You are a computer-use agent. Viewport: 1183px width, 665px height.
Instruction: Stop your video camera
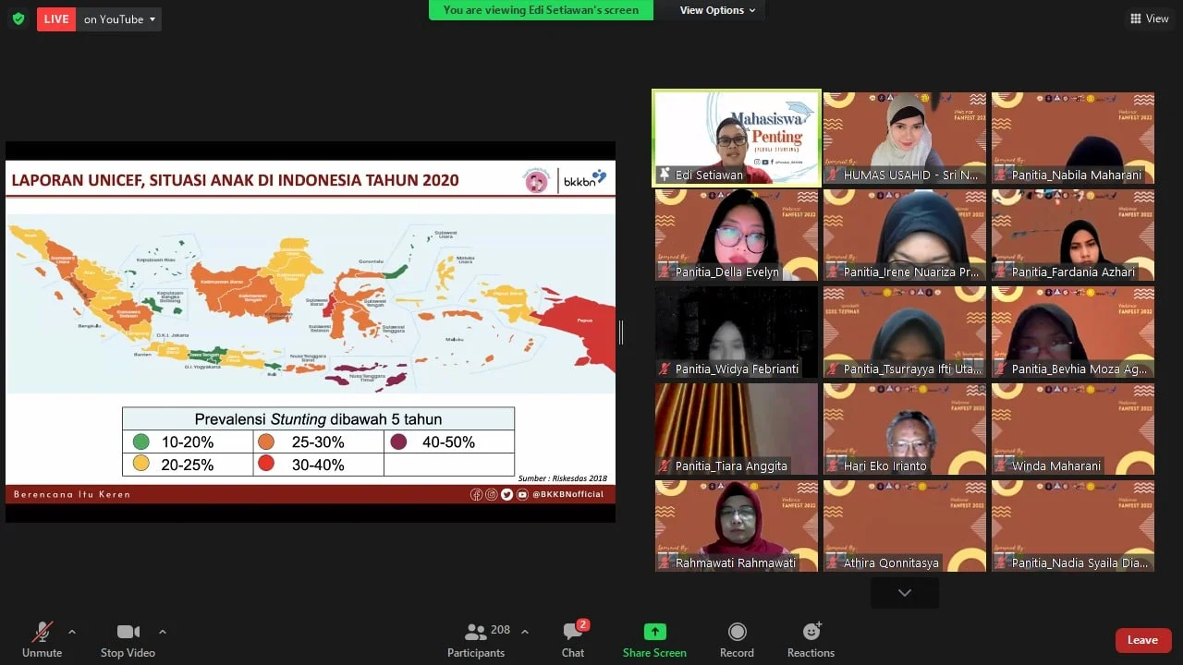click(128, 639)
